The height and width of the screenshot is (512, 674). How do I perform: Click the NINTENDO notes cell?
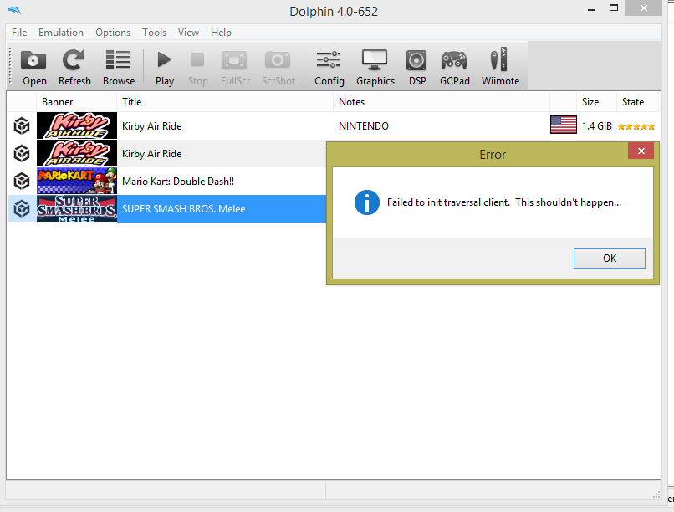[x=364, y=126]
